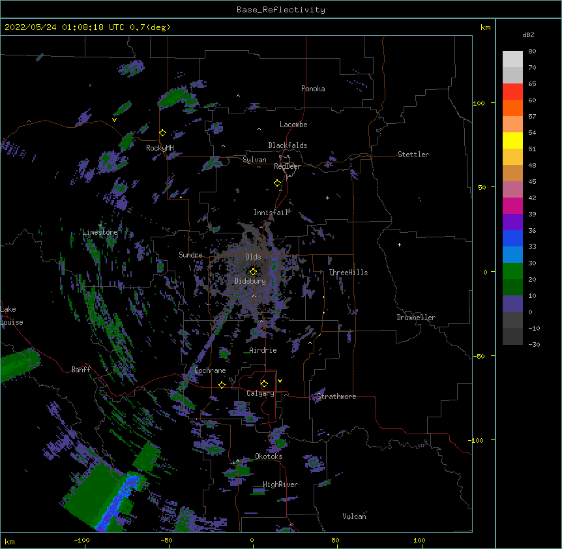562x549 pixels.
Task: Click the white plus marker west of Drumheller region
Action: (399, 245)
